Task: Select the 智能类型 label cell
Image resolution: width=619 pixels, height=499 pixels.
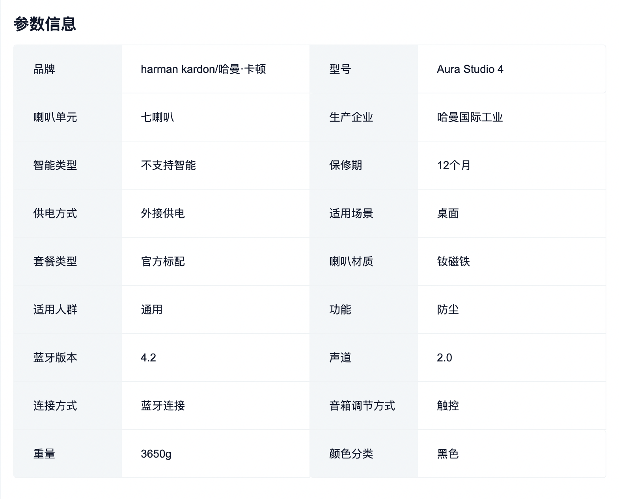Action: 68,166
